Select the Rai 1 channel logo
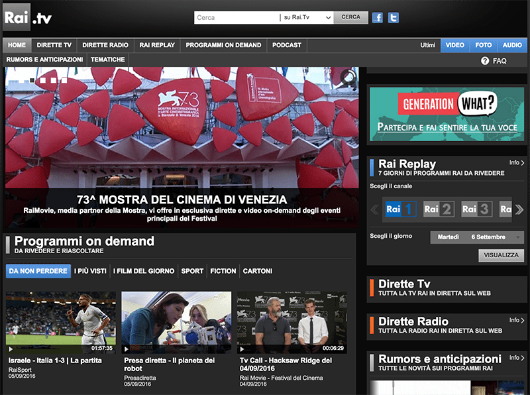Viewport: 530px width, 395px height. [400, 209]
